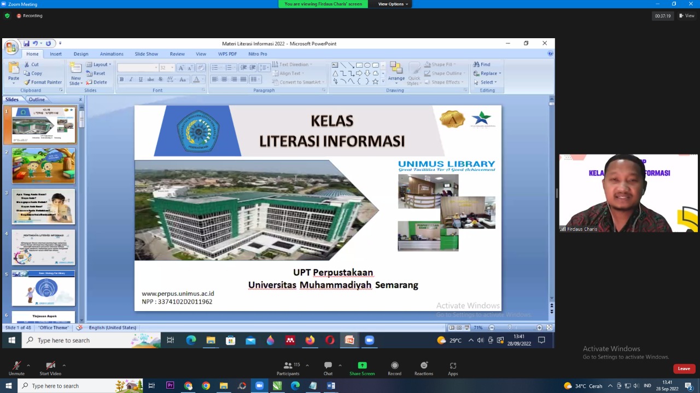Open Zoom Apps
Viewport: 700px width, 393px height.
tap(453, 368)
